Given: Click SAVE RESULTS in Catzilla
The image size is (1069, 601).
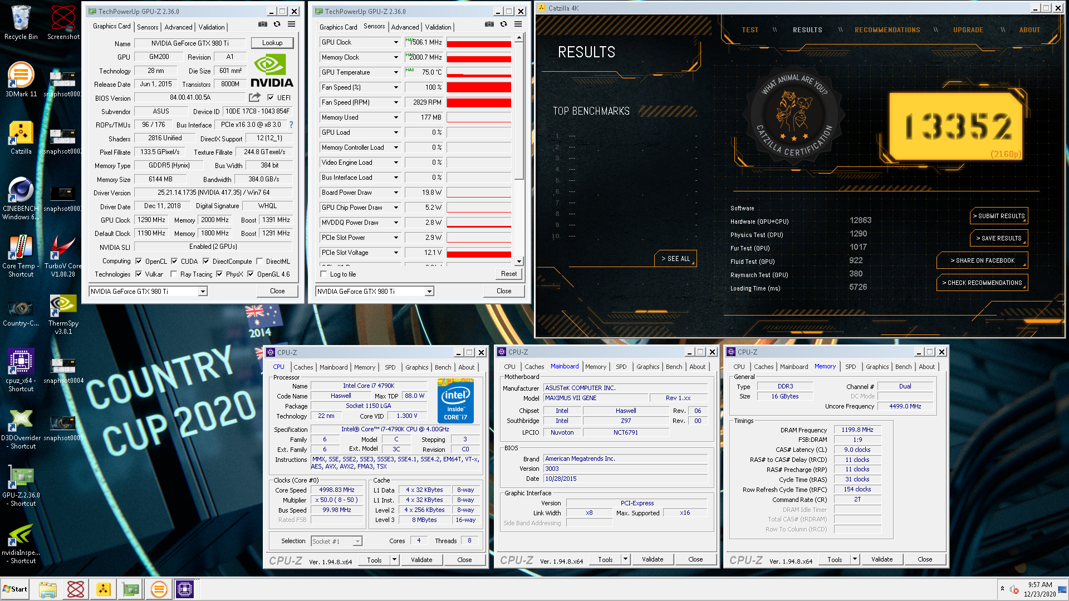Looking at the screenshot, I should (x=999, y=238).
